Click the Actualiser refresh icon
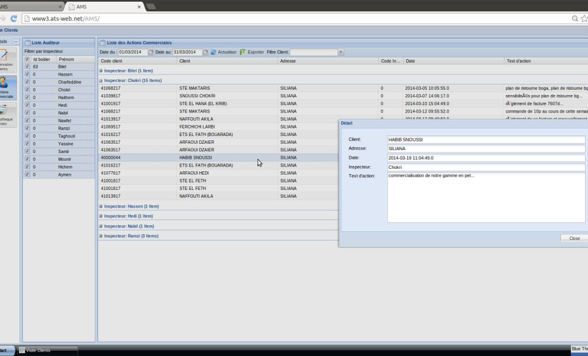This screenshot has width=588, height=356. [x=213, y=52]
